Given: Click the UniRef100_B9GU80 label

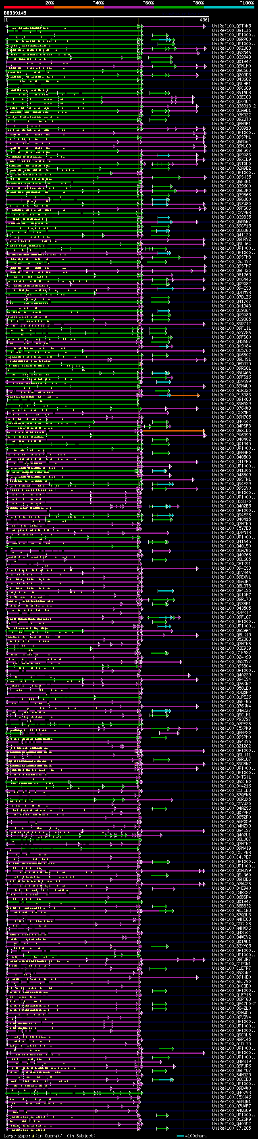Looking at the screenshot, I should [x=231, y=200].
